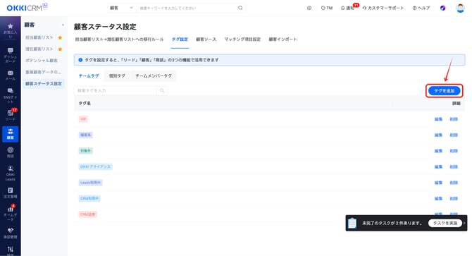Click 編集 for the OKKI アライアンス tag
Image resolution: width=472 pixels, height=256 pixels.
pos(438,167)
